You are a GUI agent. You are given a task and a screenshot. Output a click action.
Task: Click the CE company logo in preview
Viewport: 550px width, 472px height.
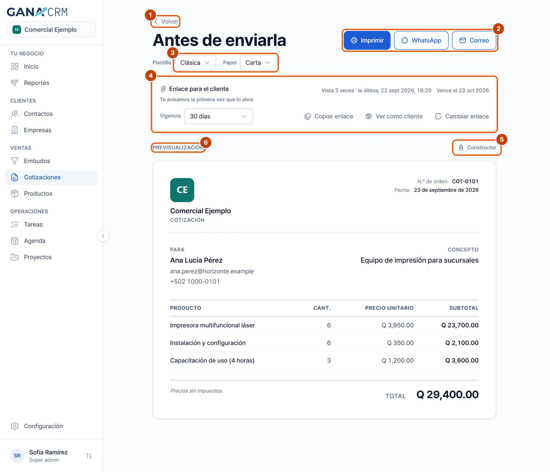coord(182,190)
